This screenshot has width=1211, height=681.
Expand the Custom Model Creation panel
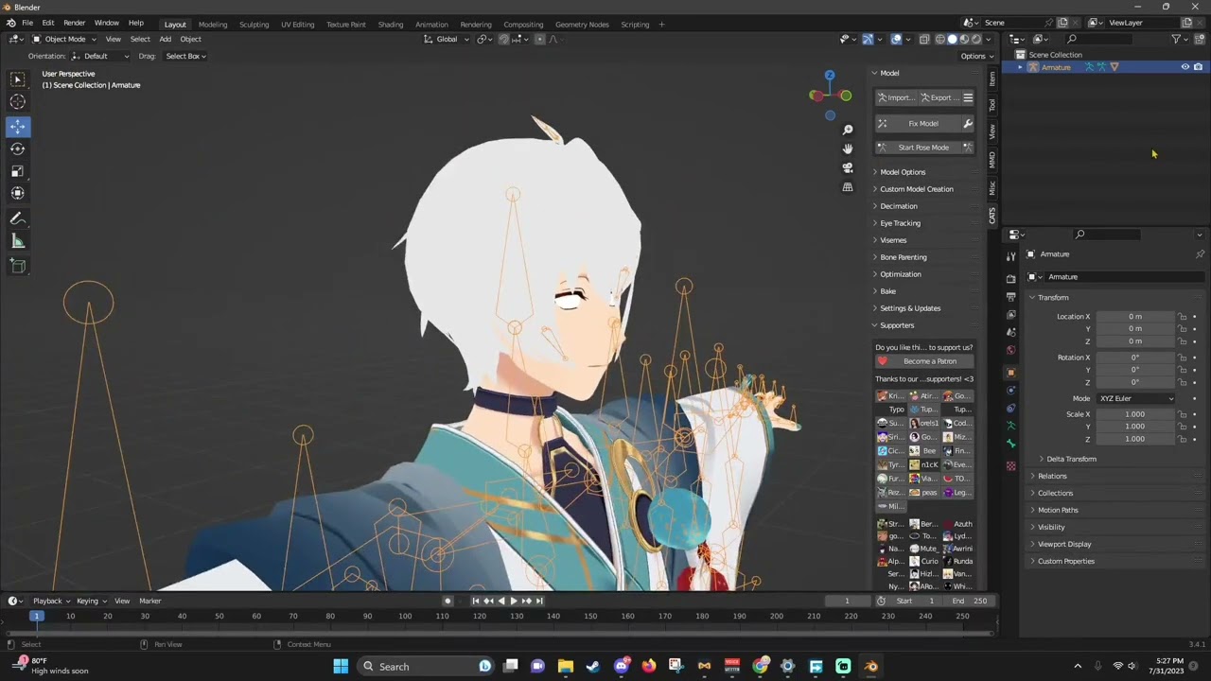(916, 189)
